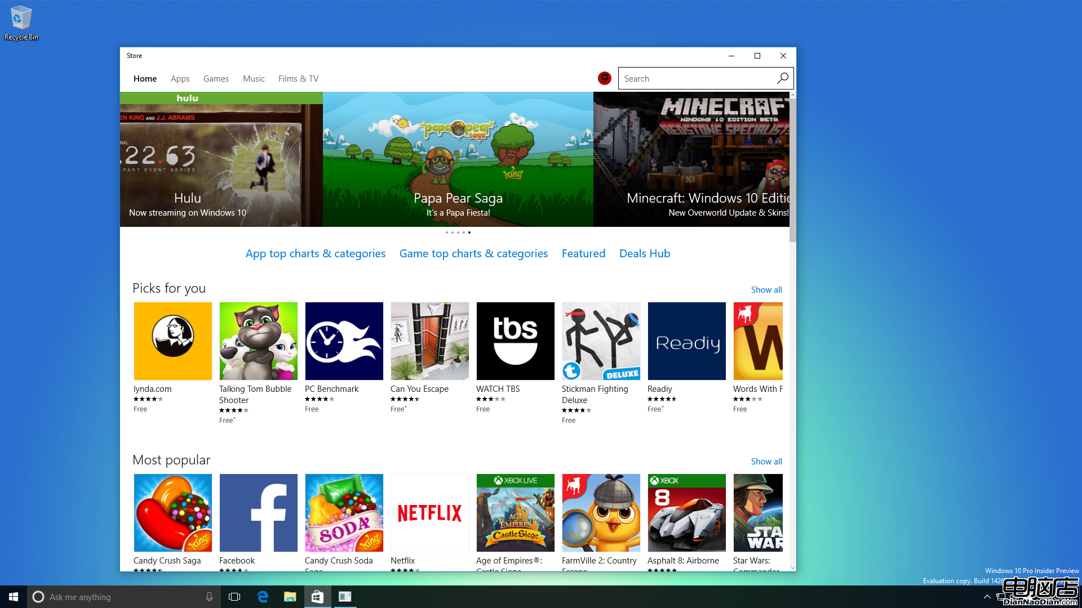Open the Candy Crush Soda Saga icon
Viewport: 1082px width, 608px height.
click(x=344, y=513)
